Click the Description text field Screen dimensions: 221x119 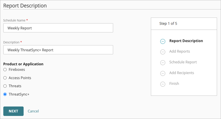coord(58,50)
